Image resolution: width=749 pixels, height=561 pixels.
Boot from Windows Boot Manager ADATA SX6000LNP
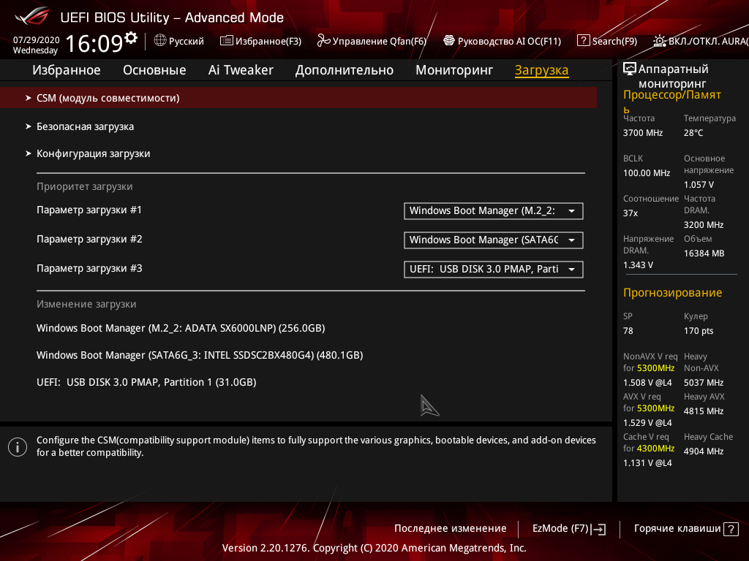[181, 328]
